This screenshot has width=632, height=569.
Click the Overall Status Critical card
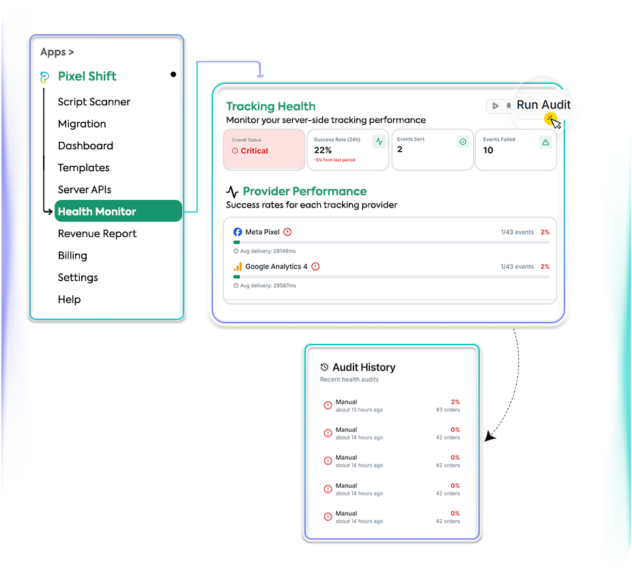(264, 149)
